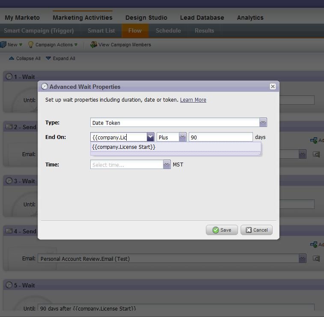Click the clock icon on step 5 Wait
324x317 pixels.
click(x=9, y=285)
